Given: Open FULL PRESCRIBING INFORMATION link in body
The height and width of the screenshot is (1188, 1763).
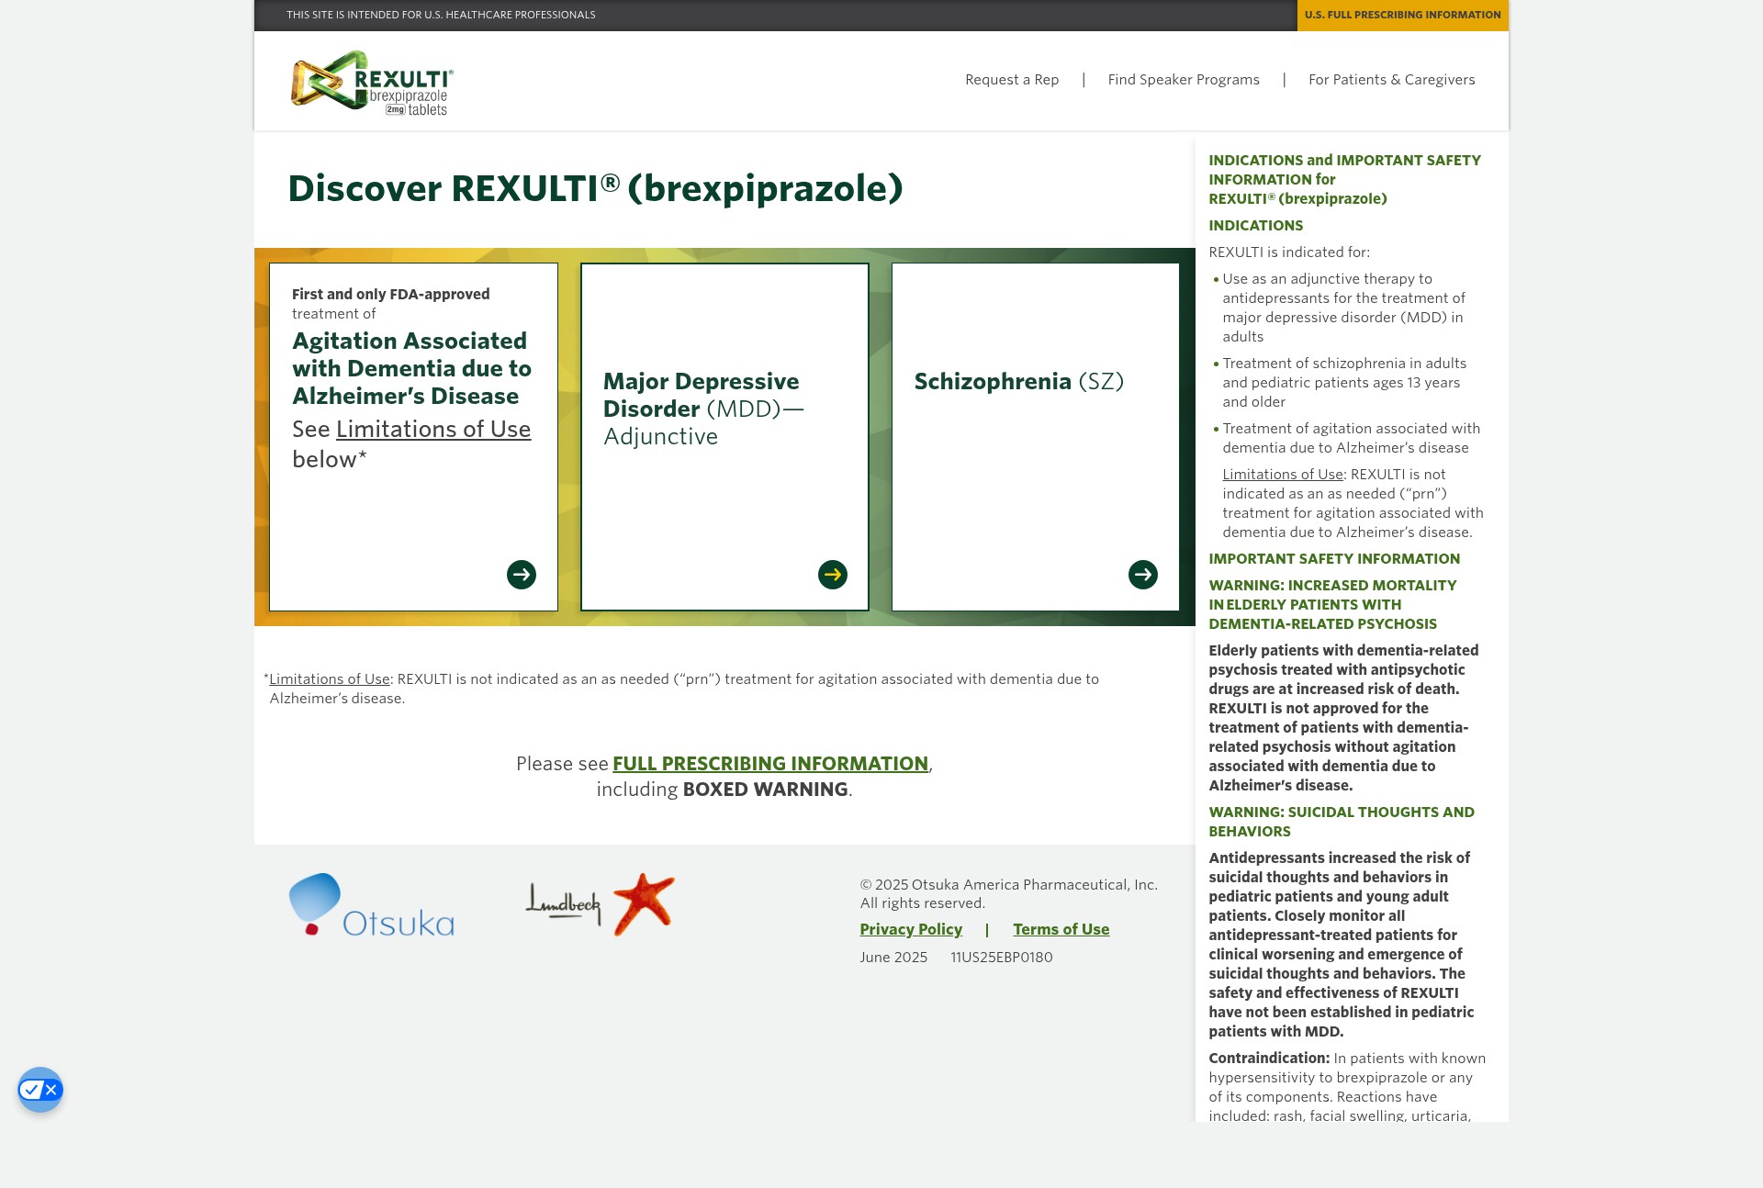Looking at the screenshot, I should point(770,764).
